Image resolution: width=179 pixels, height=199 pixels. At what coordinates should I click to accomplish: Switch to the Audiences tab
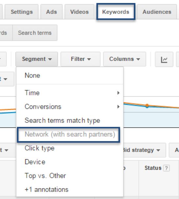157,12
